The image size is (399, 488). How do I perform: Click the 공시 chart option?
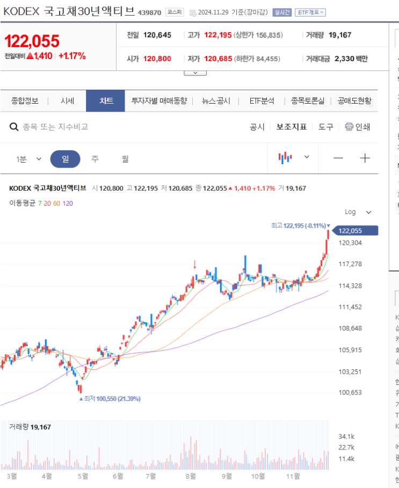[257, 127]
